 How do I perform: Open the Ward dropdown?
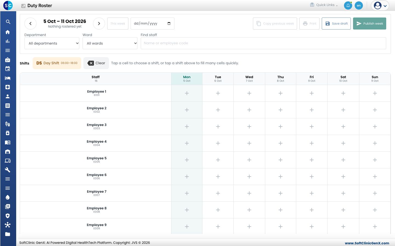click(x=110, y=43)
